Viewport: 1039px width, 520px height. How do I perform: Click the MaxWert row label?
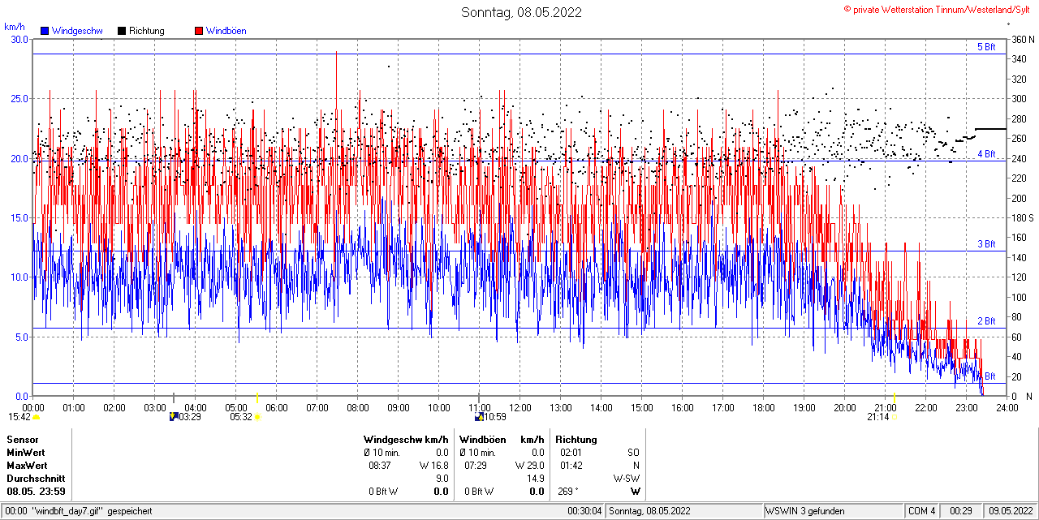coord(27,466)
